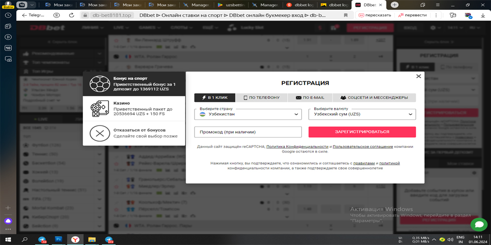The width and height of the screenshot is (491, 245).
Task: Open 'Соцсети и мессенджеры' registration tab
Action: pyautogui.click(x=374, y=98)
